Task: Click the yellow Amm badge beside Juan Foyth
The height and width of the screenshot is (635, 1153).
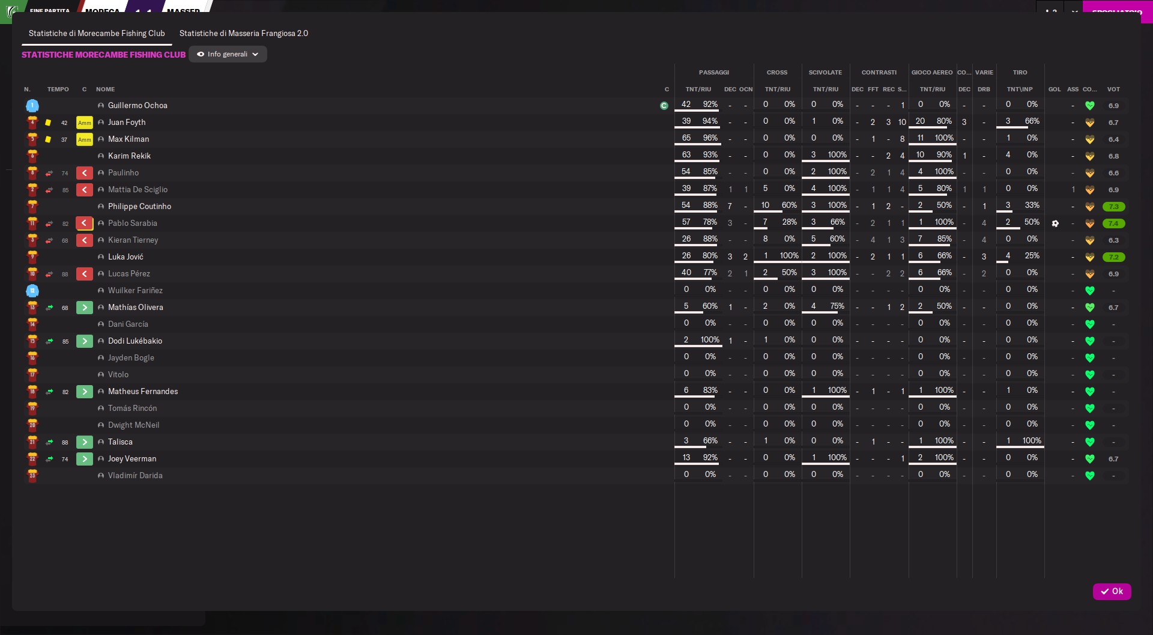Action: (x=85, y=123)
